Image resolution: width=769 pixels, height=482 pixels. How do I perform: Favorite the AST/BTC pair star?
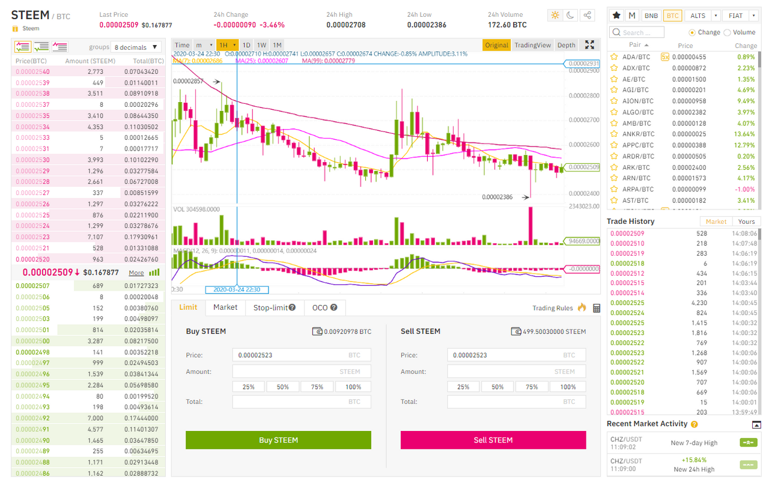[614, 200]
